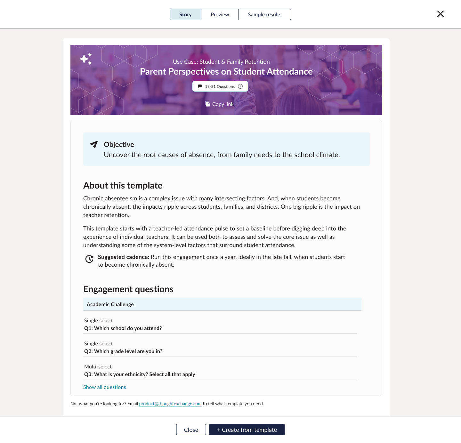
Task: Click question Q1 Which school do you attend
Action: click(x=123, y=328)
